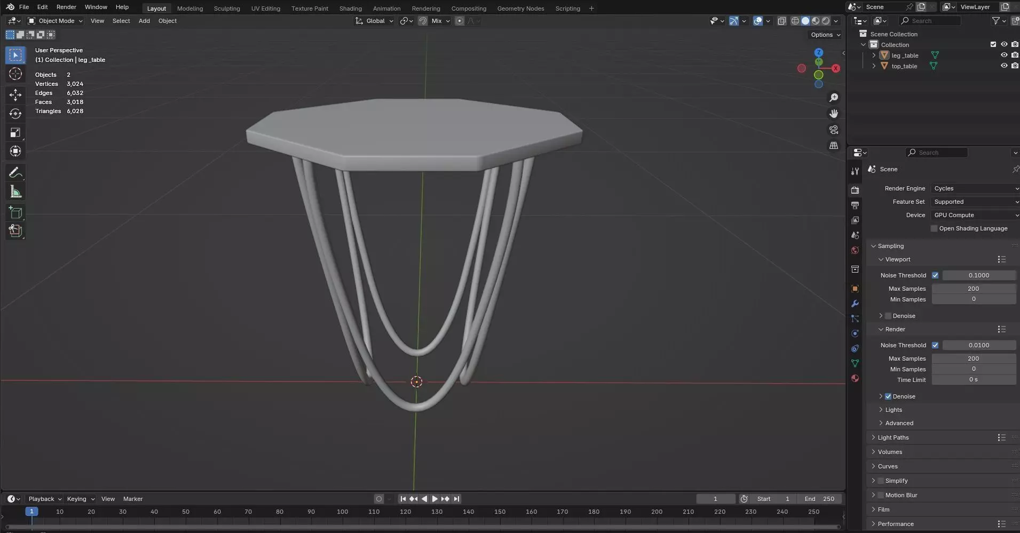Jump to timeline end frame
The image size is (1020, 533).
click(456, 499)
